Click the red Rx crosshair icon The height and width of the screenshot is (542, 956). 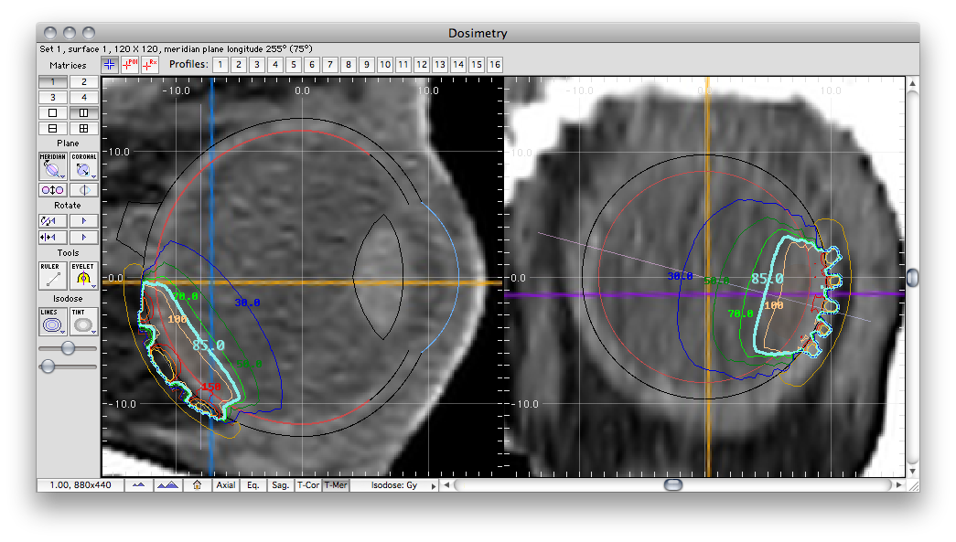click(x=150, y=65)
